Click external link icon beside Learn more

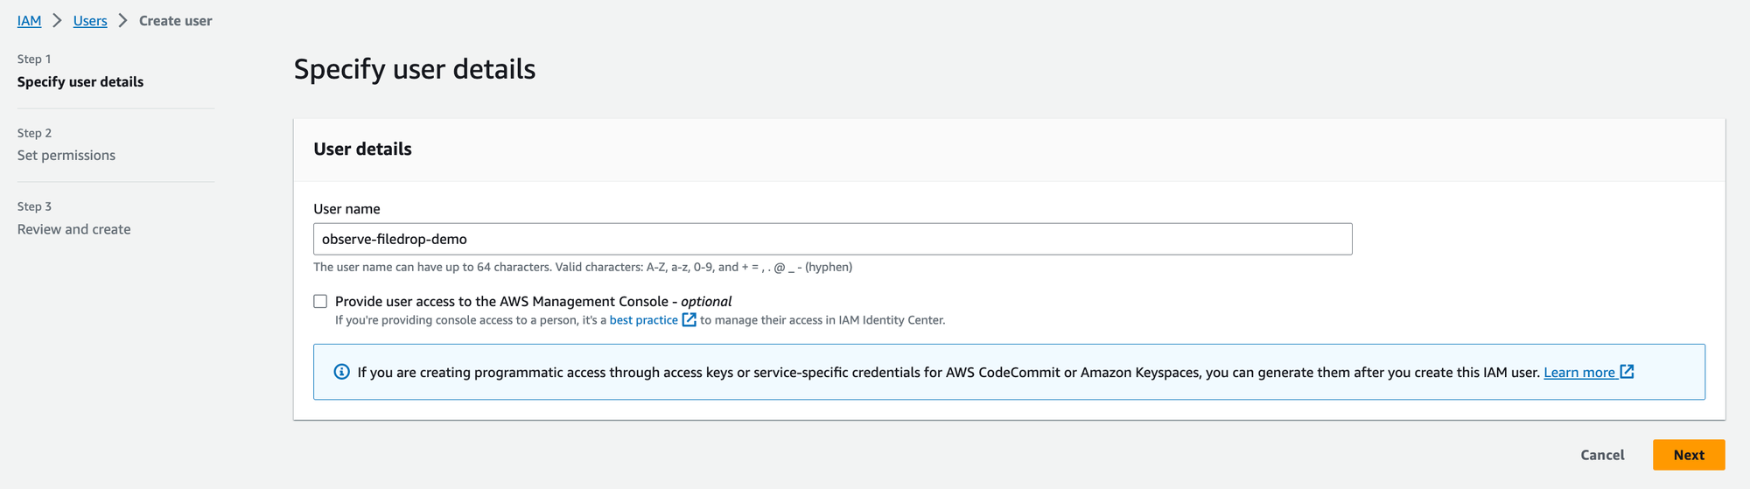pos(1627,371)
